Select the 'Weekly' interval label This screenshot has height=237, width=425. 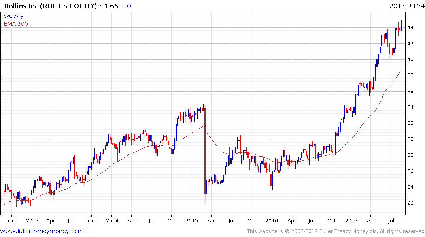pos(13,16)
